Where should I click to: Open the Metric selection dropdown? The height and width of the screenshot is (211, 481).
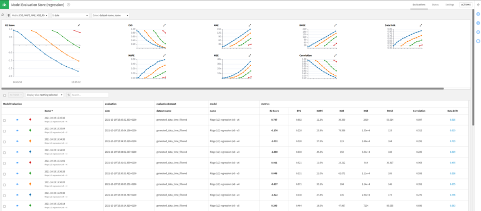point(30,15)
